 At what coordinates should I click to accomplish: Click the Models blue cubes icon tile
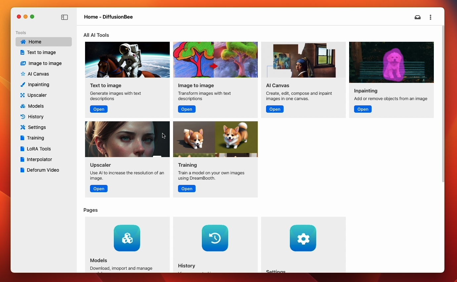click(127, 238)
